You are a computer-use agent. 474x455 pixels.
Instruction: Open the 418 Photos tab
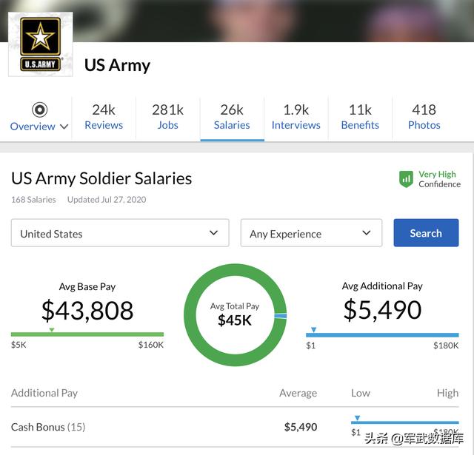424,117
